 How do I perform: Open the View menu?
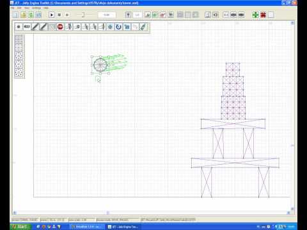click(27, 8)
